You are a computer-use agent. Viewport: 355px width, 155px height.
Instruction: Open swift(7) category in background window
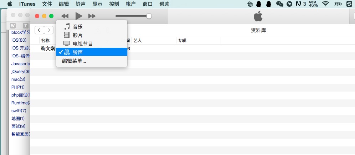coord(19,111)
